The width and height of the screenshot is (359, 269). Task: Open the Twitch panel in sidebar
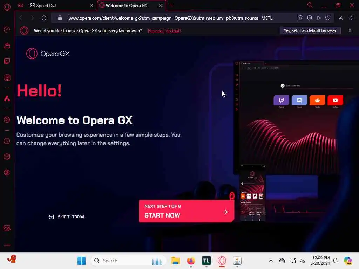coord(7,61)
